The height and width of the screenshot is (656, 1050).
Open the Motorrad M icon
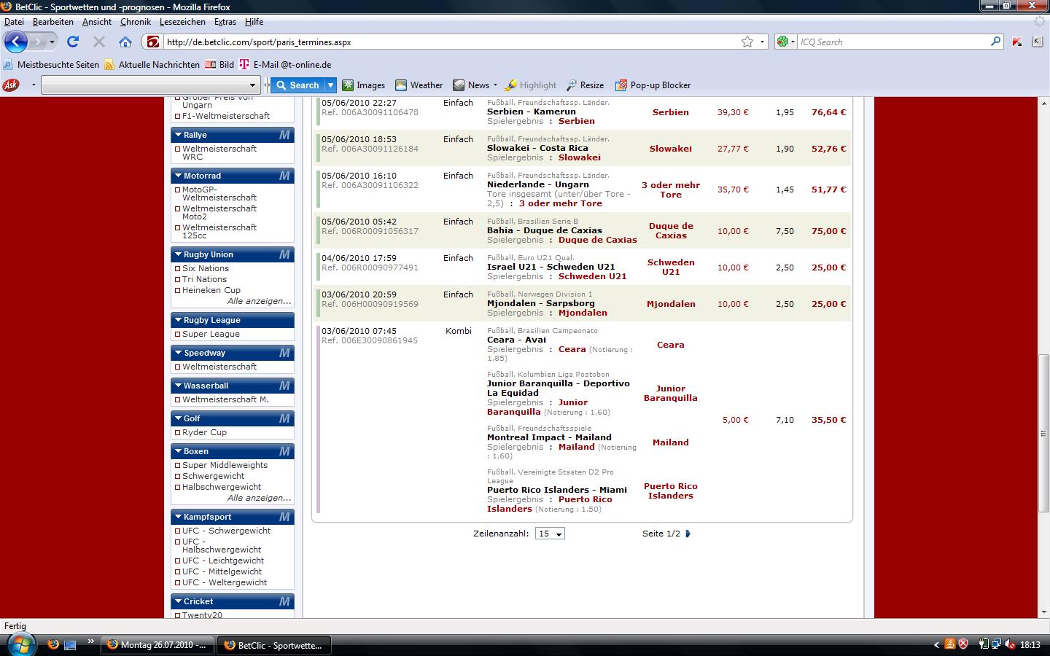coord(284,176)
